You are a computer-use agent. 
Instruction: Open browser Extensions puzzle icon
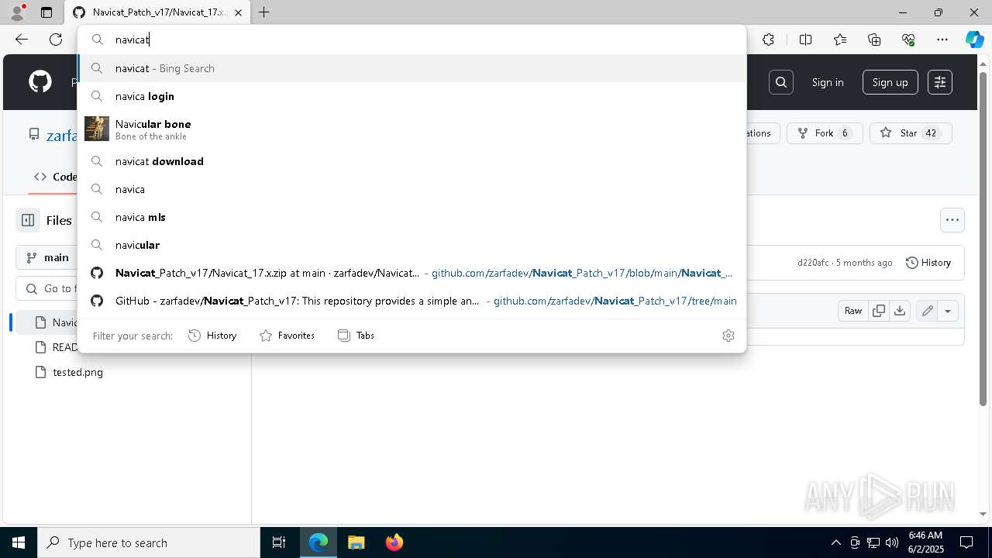768,40
